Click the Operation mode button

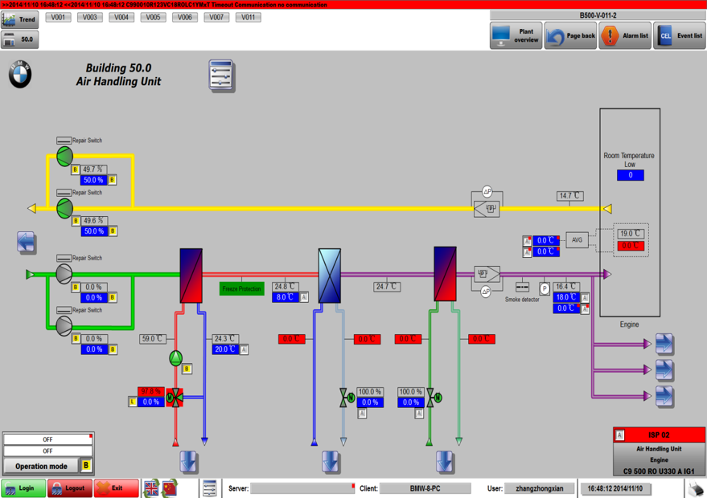coord(41,466)
